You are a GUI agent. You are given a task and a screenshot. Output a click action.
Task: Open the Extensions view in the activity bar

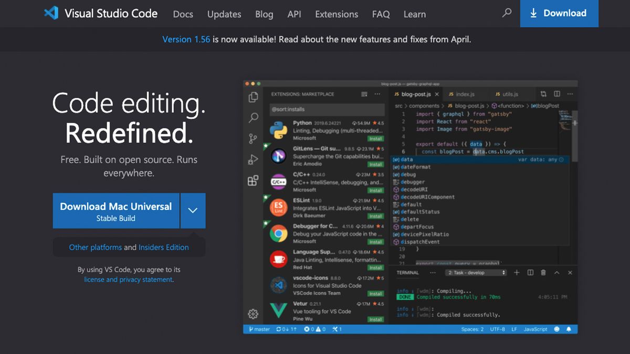pyautogui.click(x=253, y=180)
